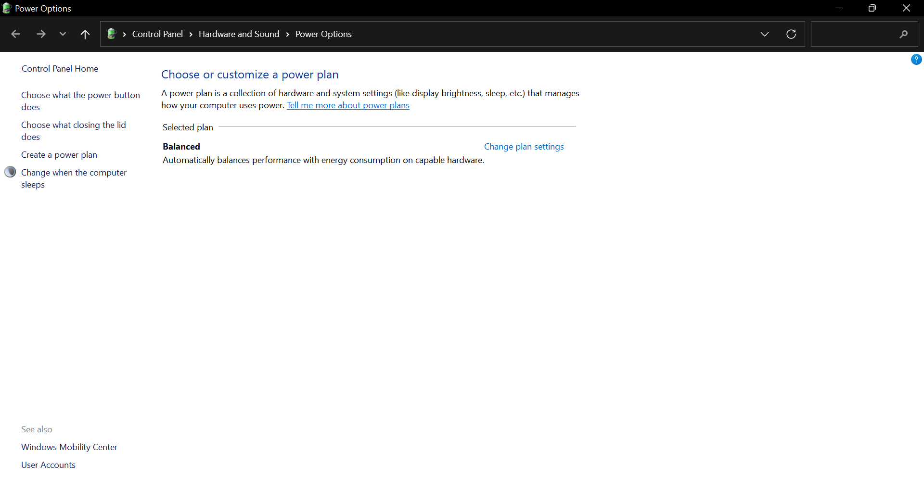Refresh the Power Options page
The width and height of the screenshot is (924, 478).
point(791,34)
